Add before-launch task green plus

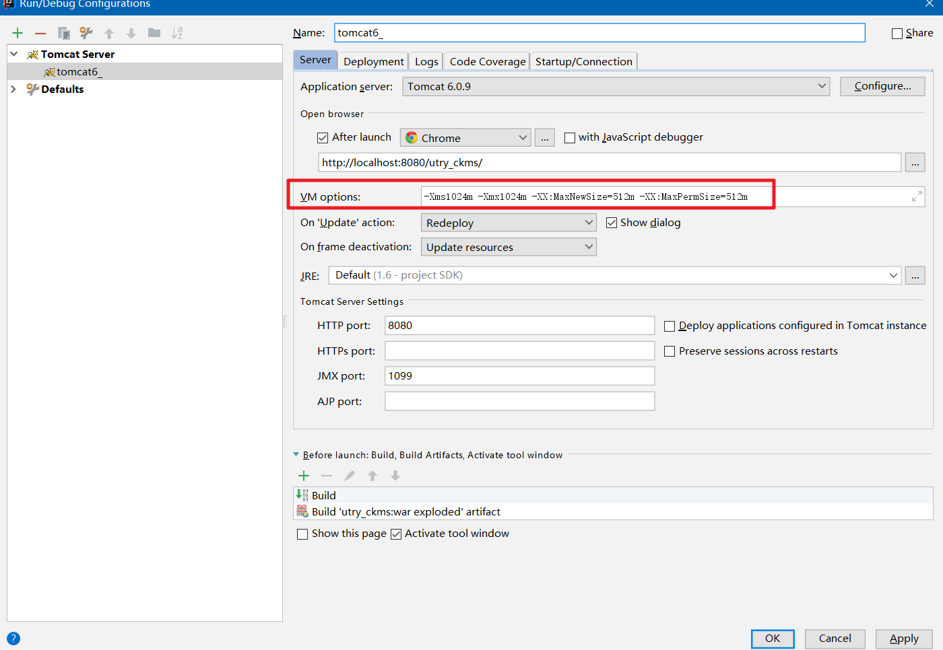(304, 476)
